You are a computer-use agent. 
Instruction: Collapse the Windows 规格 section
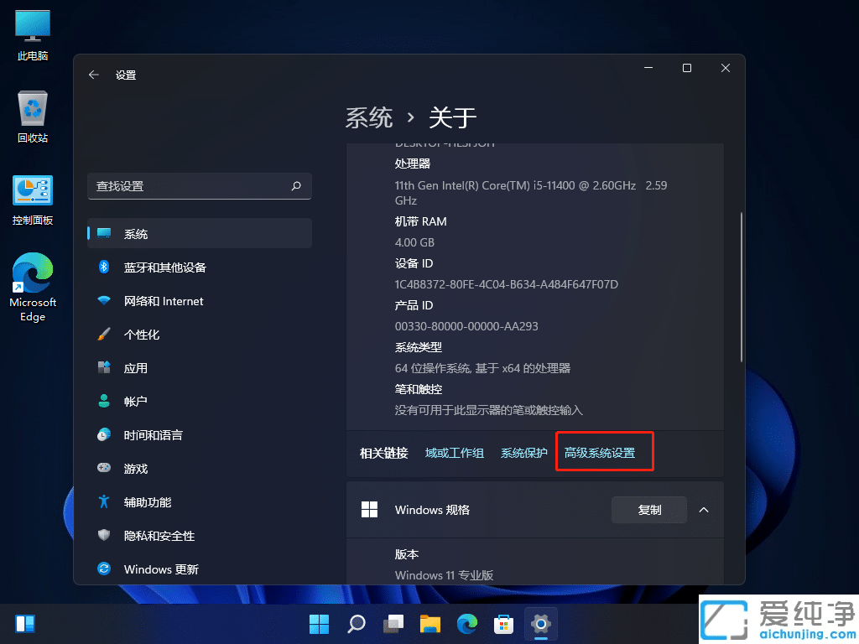tap(704, 509)
